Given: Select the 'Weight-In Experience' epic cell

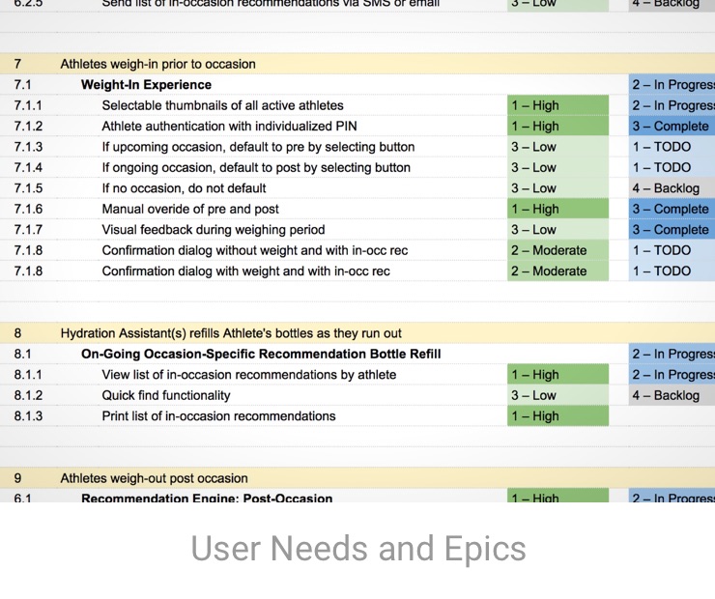Looking at the screenshot, I should point(146,85).
